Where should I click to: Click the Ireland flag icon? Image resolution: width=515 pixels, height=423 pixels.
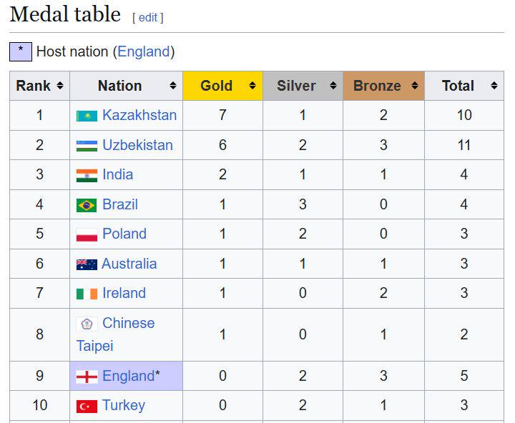pyautogui.click(x=87, y=294)
